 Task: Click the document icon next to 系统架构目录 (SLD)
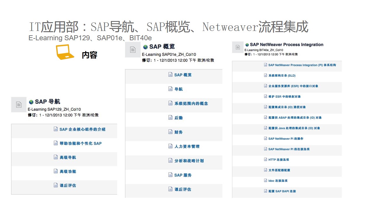[265, 75]
